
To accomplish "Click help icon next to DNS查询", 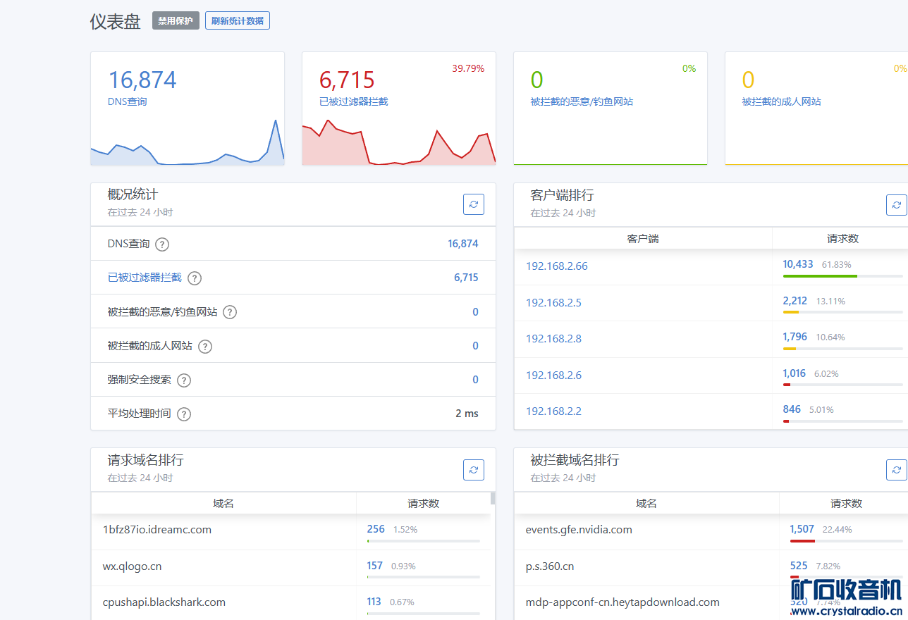I will pyautogui.click(x=162, y=244).
